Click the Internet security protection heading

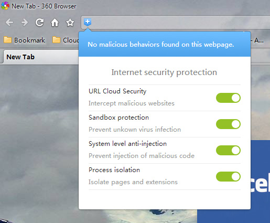(x=164, y=72)
